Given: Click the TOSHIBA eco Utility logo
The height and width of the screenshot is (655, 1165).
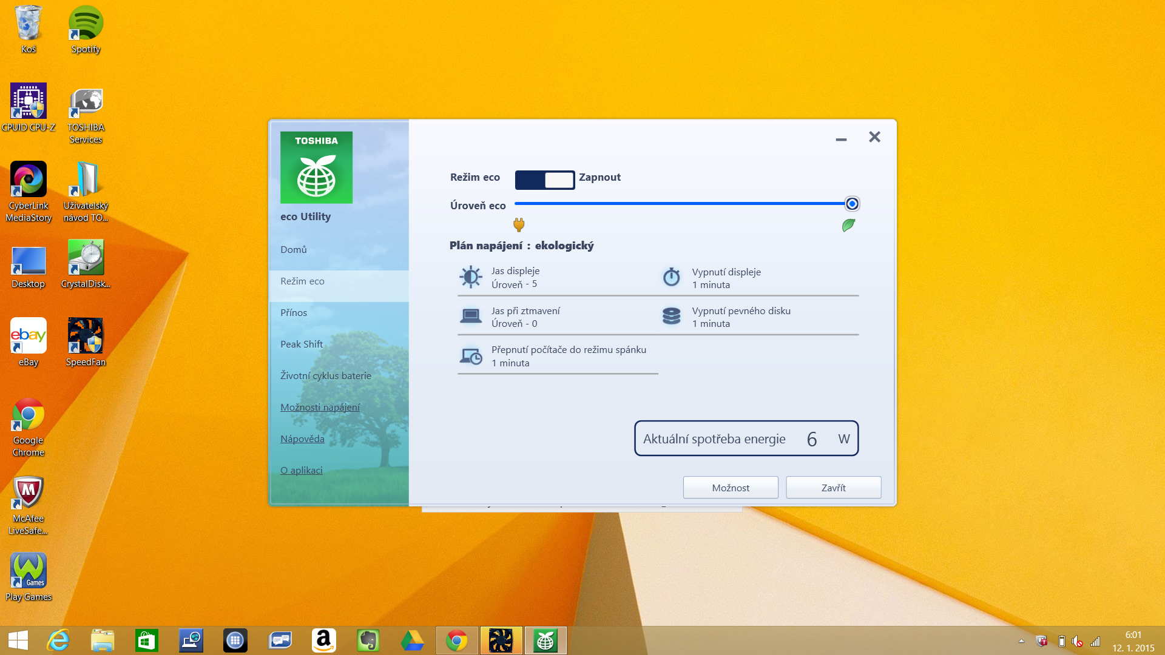Looking at the screenshot, I should point(316,167).
